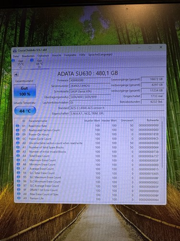This screenshot has height=241, width=180.
Task: Click raw value 0000000A157
Action: tap(149, 156)
